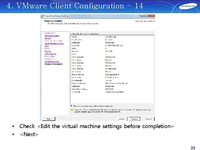This screenshot has height=150, width=200.
Task: Select Configuration in the wizard sidebar
Action: pos(50,33)
